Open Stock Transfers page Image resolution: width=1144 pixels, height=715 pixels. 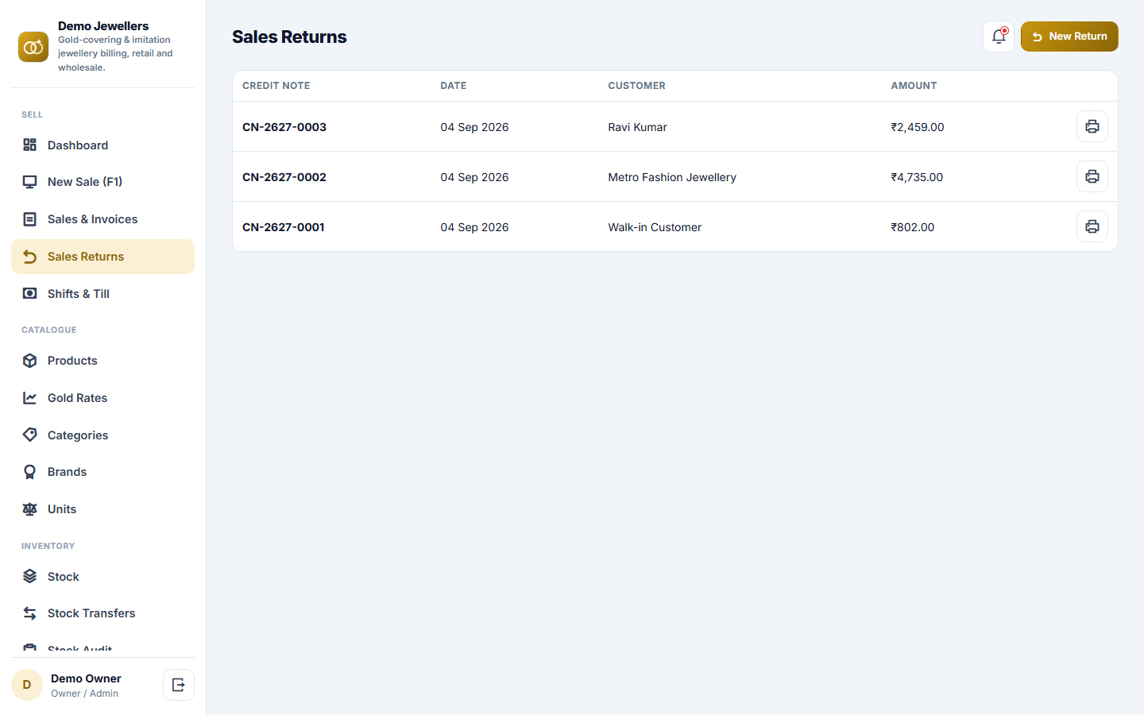[102, 613]
